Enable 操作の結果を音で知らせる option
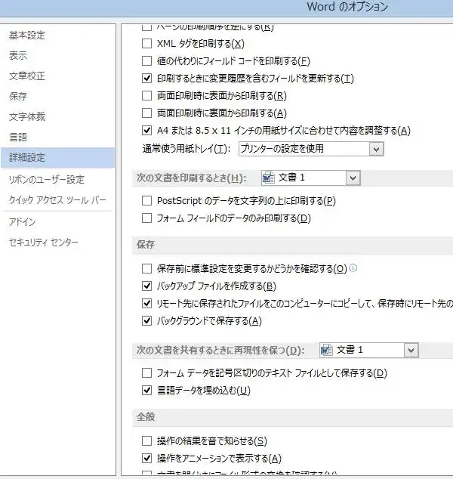 pyautogui.click(x=147, y=440)
